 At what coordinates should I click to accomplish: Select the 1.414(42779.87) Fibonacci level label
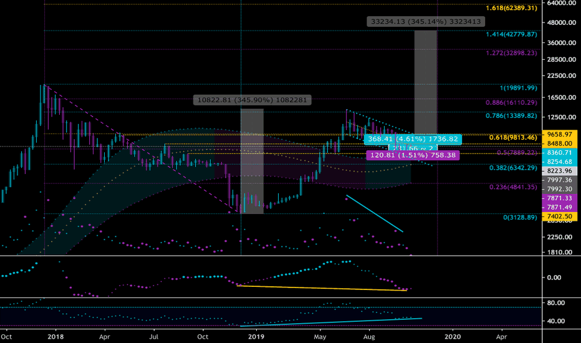511,34
